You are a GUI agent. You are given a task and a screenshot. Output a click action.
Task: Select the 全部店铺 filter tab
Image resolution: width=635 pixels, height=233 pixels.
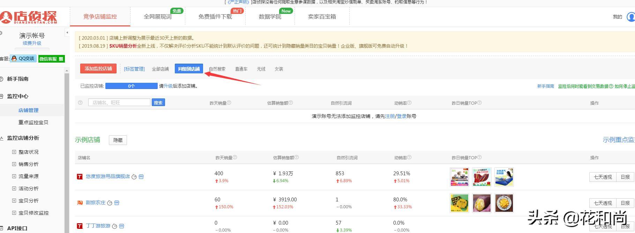(x=160, y=69)
